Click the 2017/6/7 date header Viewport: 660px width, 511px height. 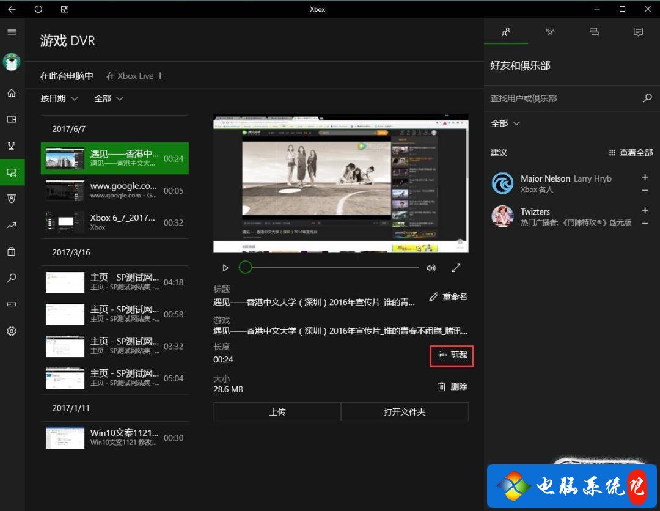click(x=68, y=129)
